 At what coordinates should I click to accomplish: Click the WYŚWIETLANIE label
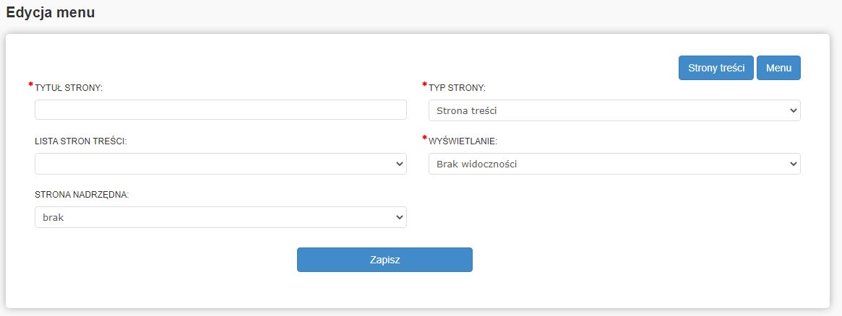[x=463, y=141]
